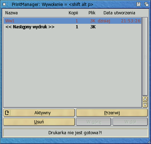The width and height of the screenshot is (151, 144).
Task: Click the Data utworzenia column header
Action: (x=119, y=13)
